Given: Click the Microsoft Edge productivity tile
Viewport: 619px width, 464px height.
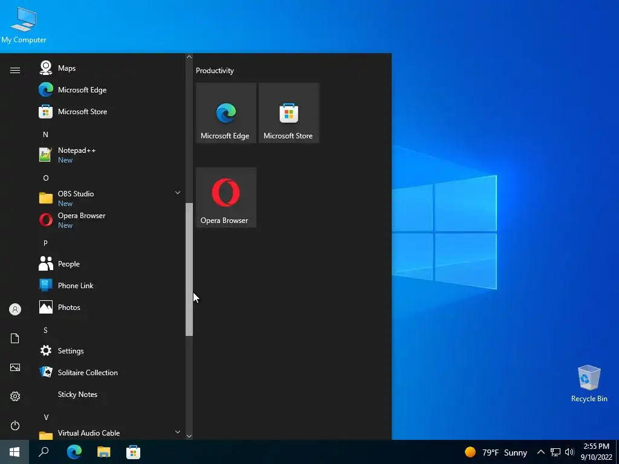Looking at the screenshot, I should 226,113.
